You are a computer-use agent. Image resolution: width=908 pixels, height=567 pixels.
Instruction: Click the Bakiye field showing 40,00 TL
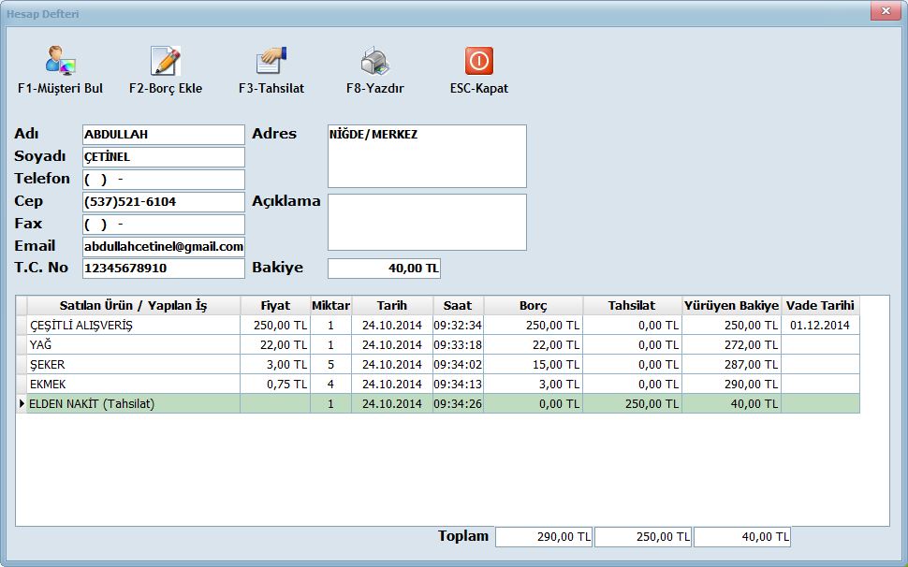(384, 269)
